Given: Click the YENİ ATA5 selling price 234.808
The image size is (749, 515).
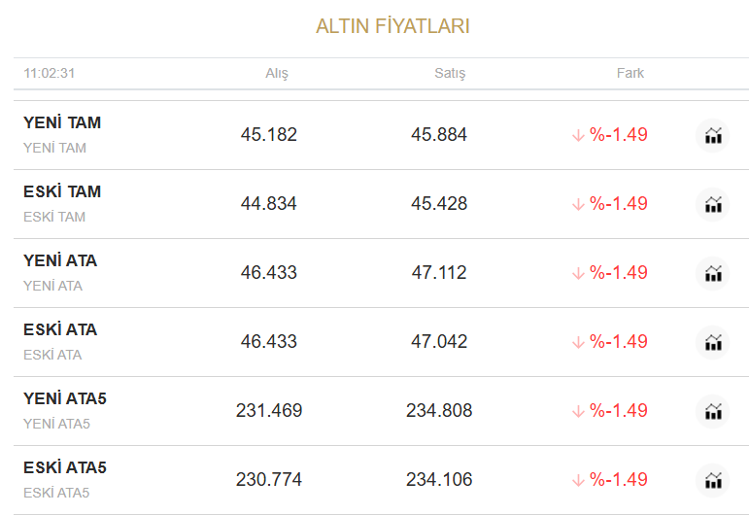Looking at the screenshot, I should click(439, 411).
